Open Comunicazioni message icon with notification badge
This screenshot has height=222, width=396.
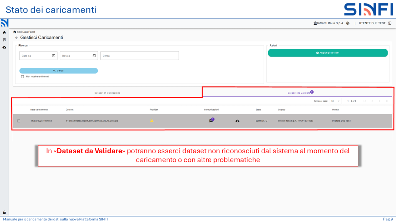coord(211,121)
